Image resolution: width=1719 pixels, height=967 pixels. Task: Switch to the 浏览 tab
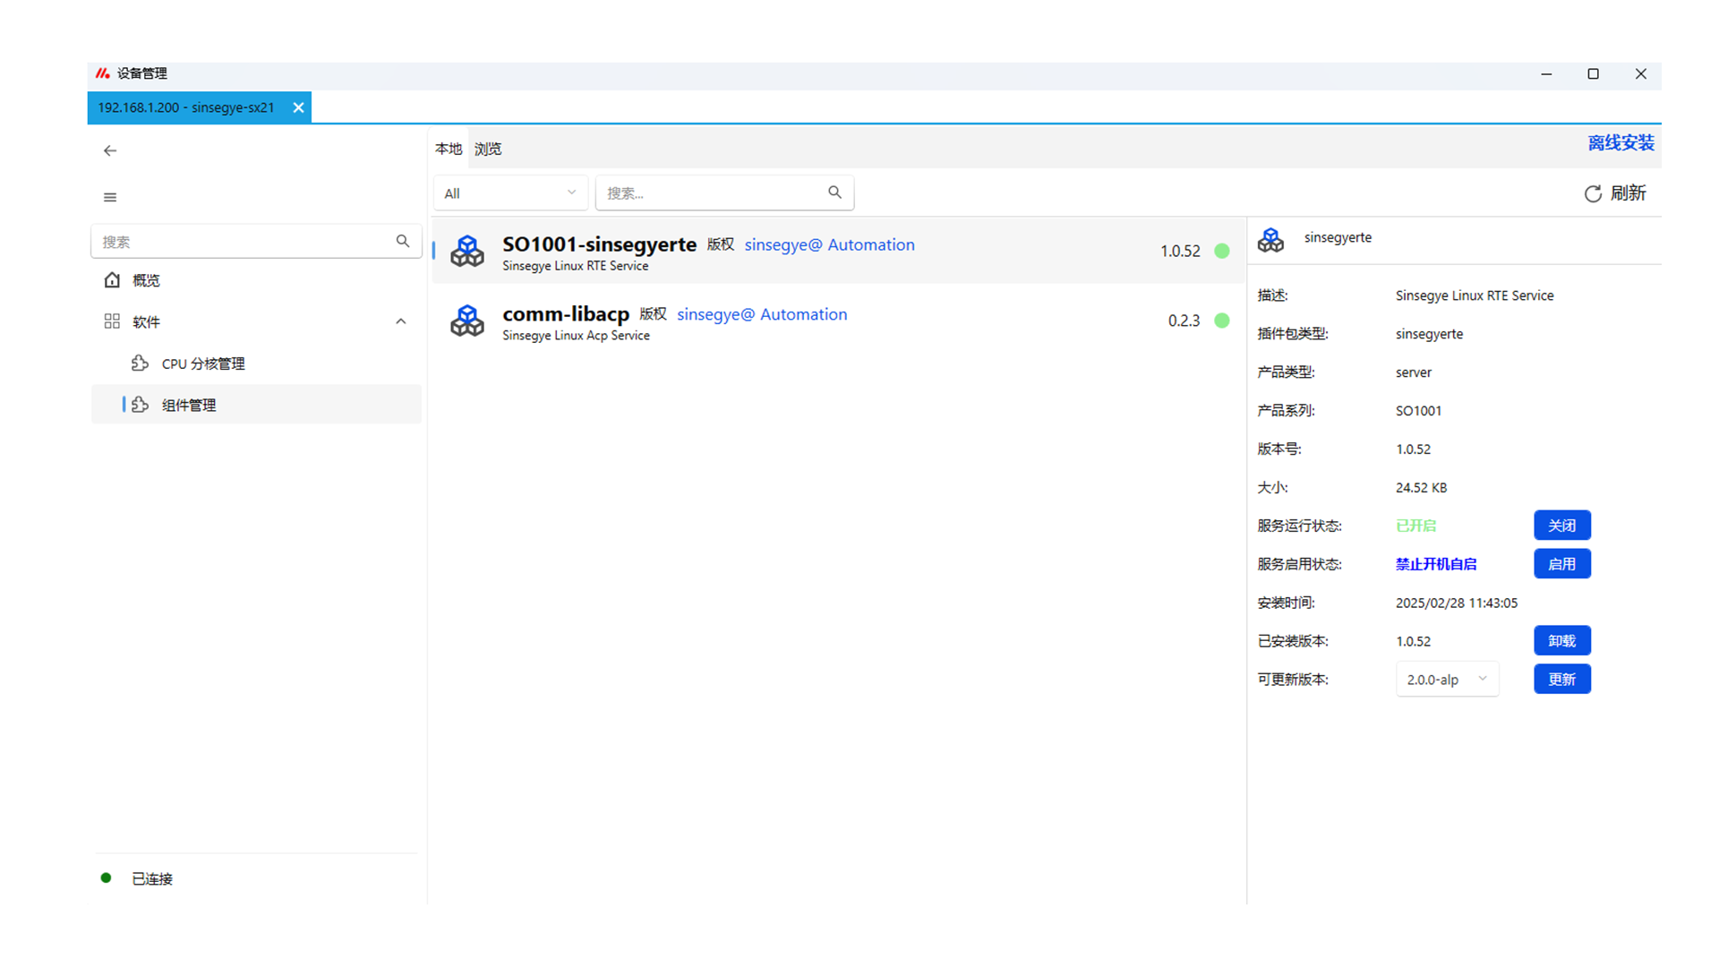pyautogui.click(x=488, y=149)
